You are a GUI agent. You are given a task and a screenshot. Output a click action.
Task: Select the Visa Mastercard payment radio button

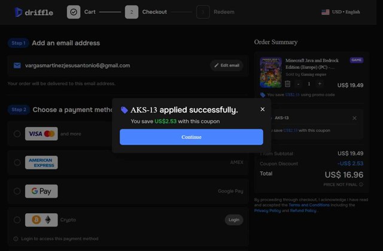point(17,134)
